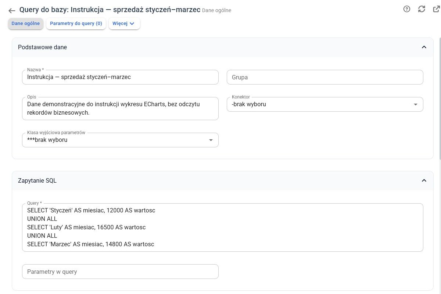
Task: Focus the Grupa input field
Action: [325, 77]
